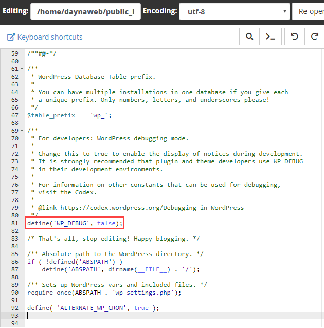
Task: Click line number 81 in the gutter
Action: click(15, 223)
